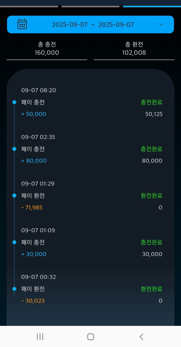Screen dimensions: 181x347
Task: Open the recent apps navigation icon
Action: pos(40,337)
